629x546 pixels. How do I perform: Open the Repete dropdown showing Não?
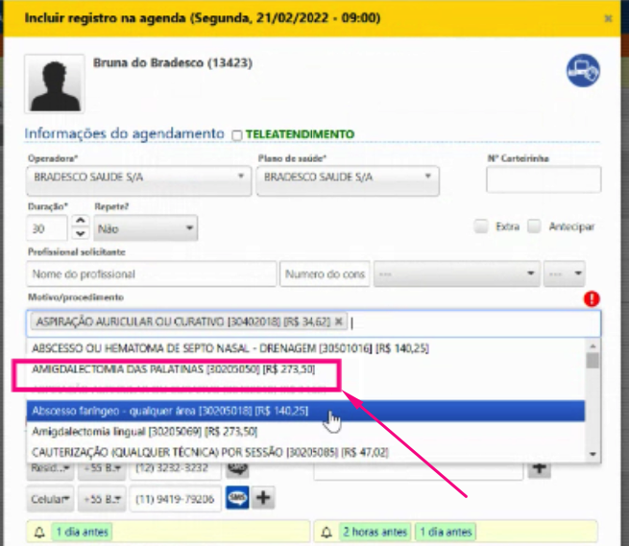click(x=146, y=228)
